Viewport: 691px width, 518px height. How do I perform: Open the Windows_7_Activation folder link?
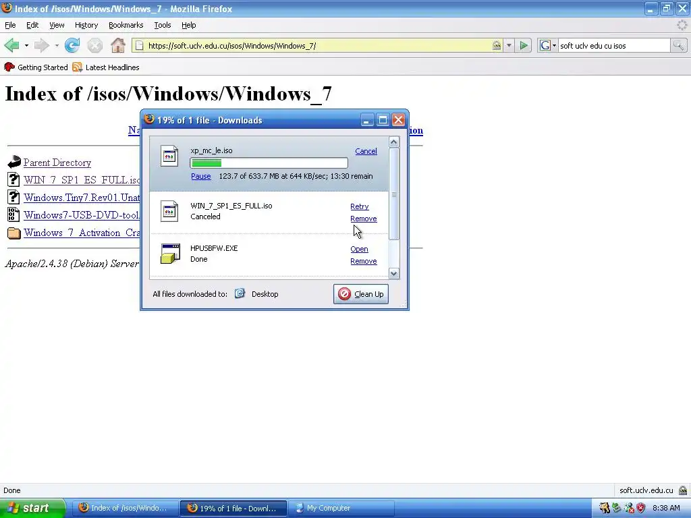pos(82,233)
